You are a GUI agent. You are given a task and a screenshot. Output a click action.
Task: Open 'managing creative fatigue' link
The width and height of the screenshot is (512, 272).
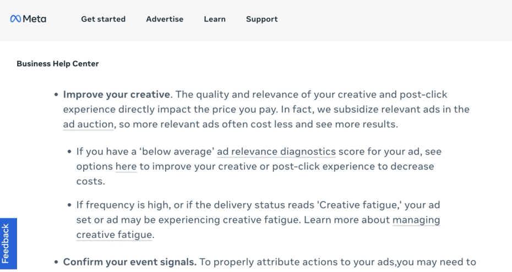(x=416, y=220)
